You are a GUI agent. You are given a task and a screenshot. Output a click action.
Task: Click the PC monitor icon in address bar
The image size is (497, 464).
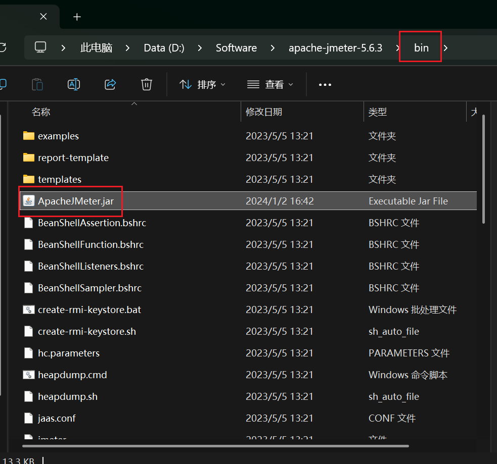[x=40, y=47]
